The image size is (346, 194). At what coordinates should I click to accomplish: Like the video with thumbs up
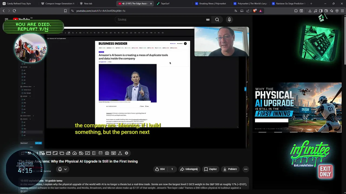click(x=160, y=169)
